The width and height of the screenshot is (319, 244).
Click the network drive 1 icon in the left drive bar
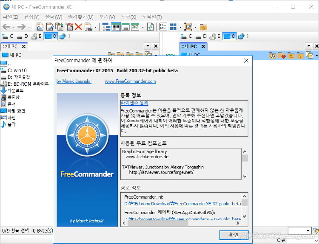[65, 36]
